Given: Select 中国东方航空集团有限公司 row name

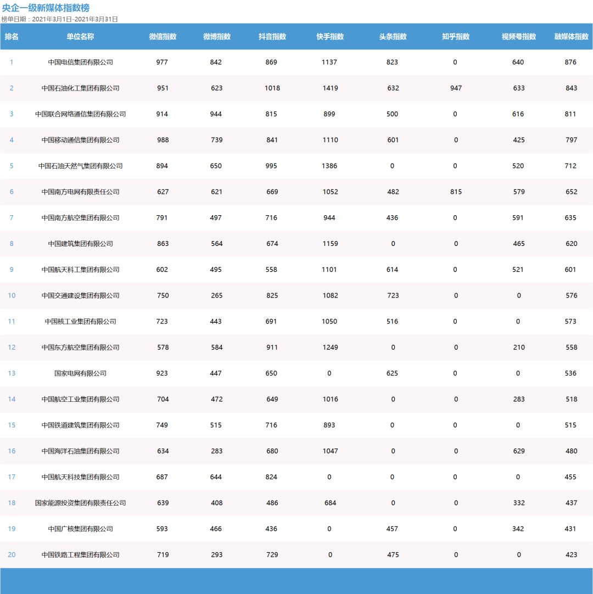Looking at the screenshot, I should 80,348.
